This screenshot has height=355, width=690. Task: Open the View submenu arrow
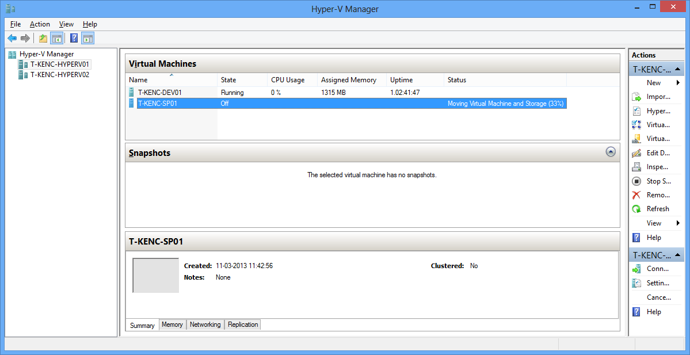point(677,223)
